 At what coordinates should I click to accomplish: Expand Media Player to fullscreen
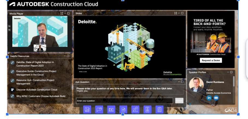62,14
